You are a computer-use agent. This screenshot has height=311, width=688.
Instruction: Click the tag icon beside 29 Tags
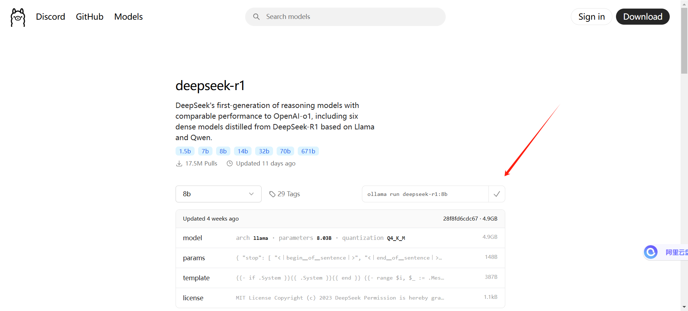point(272,194)
